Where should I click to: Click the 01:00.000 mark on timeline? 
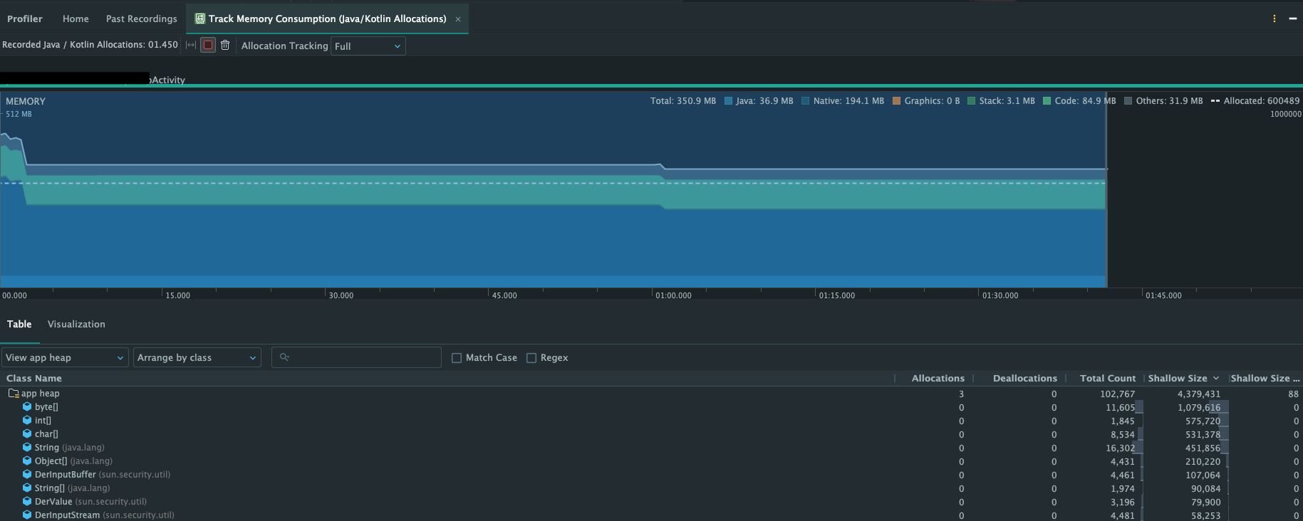tap(673, 295)
